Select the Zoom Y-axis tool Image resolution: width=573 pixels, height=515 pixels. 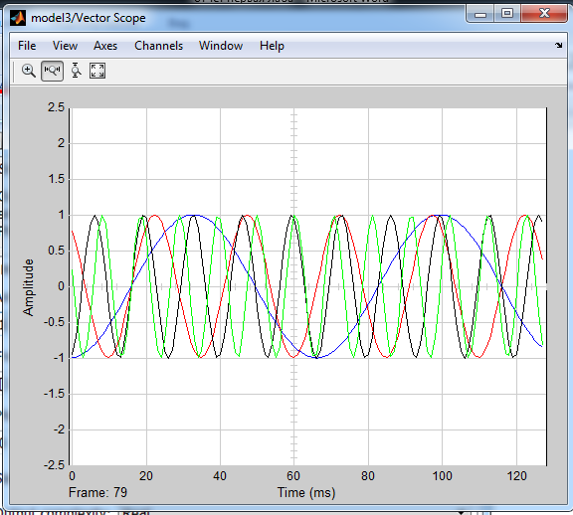click(76, 71)
